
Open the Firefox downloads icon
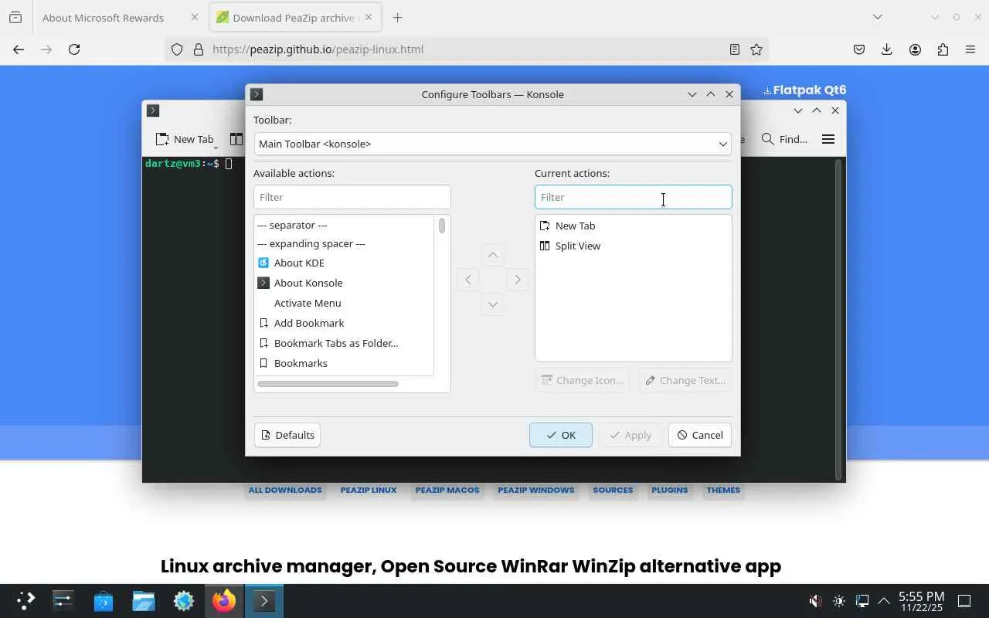point(887,49)
